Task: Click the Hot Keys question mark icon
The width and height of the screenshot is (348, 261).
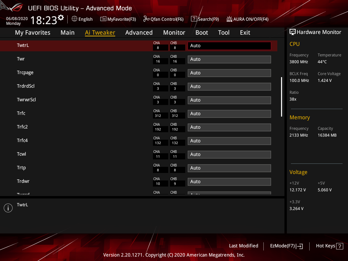Action: (x=340, y=246)
